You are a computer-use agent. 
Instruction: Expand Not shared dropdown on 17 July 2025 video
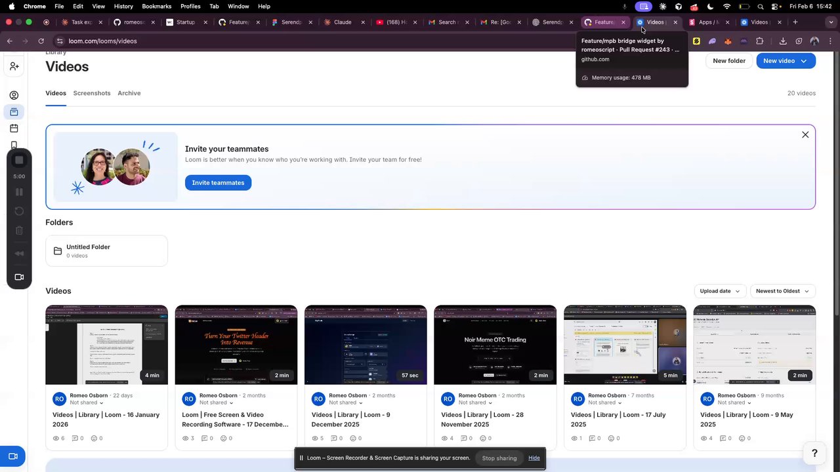pos(605,403)
